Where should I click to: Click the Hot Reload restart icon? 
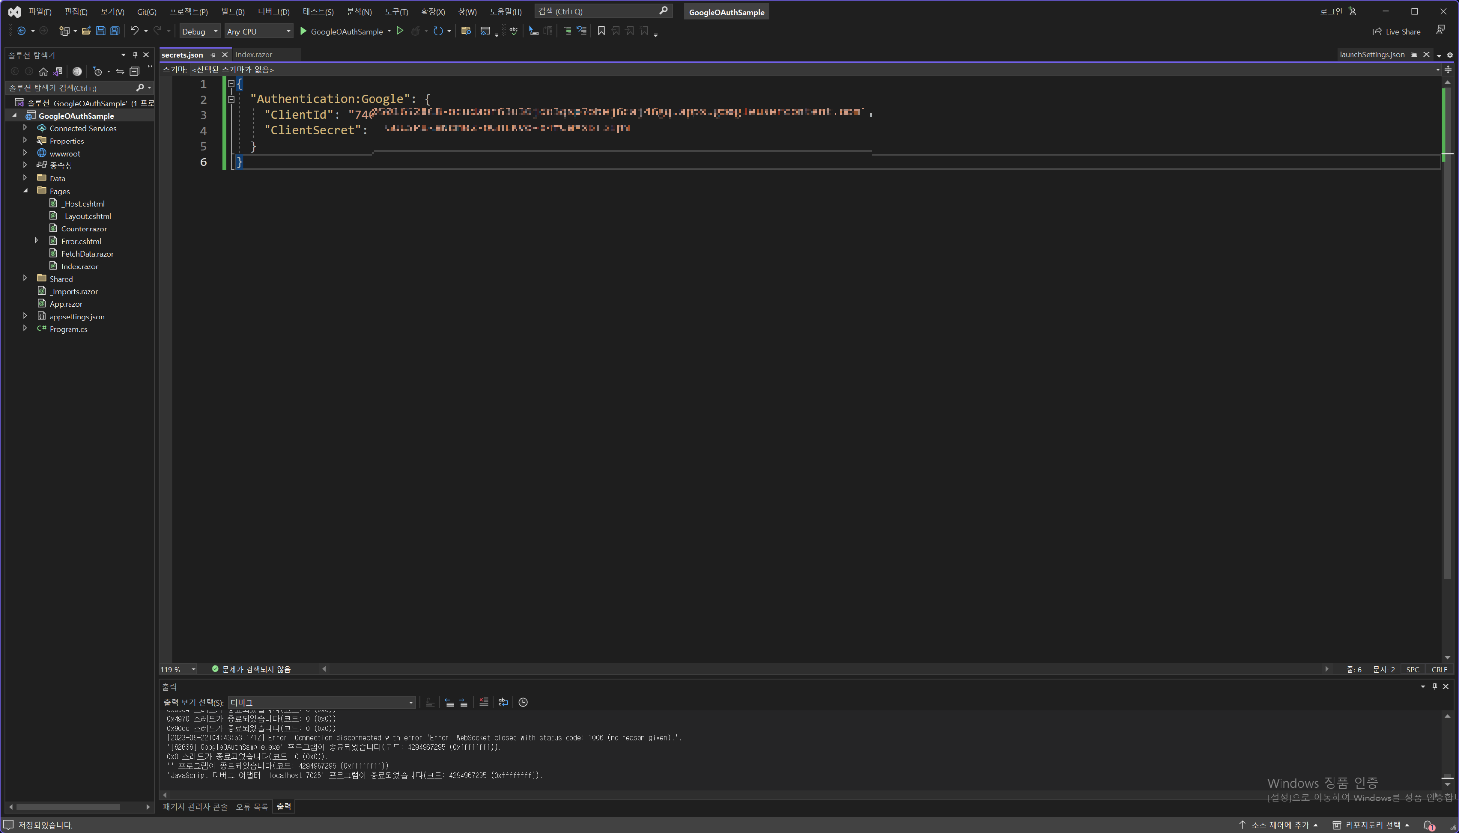[438, 31]
